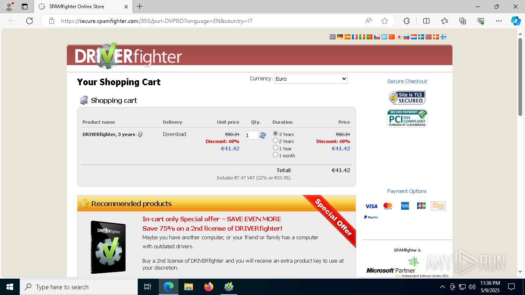Toggle Split screen view

[426, 21]
